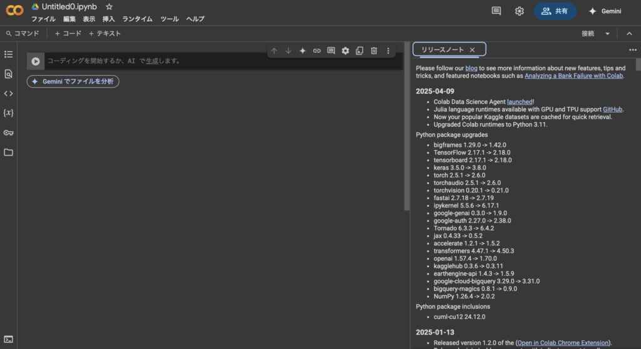Screen dimensions: 641x349
Task: Click NumPy 1.26.4 -> 2.0.2 line
Action: coord(464,296)
